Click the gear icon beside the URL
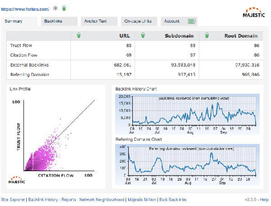This screenshot has width=271, height=206. tap(55, 8)
